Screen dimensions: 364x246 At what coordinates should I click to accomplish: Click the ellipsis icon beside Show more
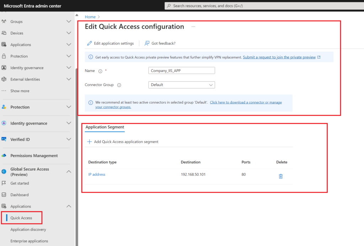tap(4, 91)
